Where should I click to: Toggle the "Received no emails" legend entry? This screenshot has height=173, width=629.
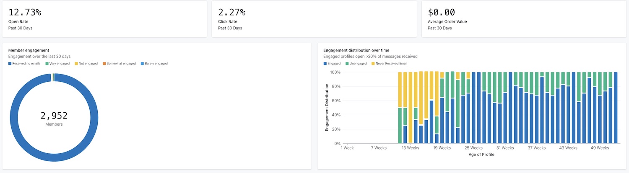[x=25, y=64]
